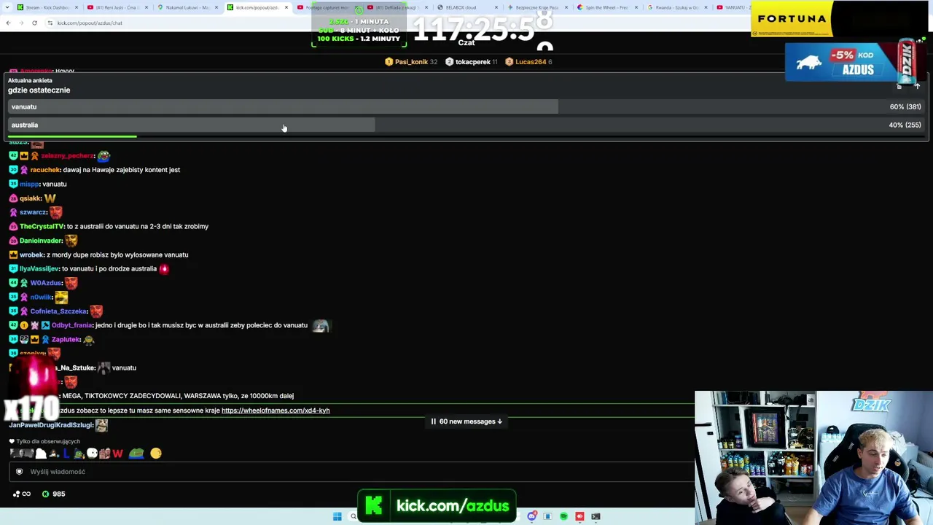Insert the white round-face emote
This screenshot has width=933, height=525.
[x=92, y=454]
